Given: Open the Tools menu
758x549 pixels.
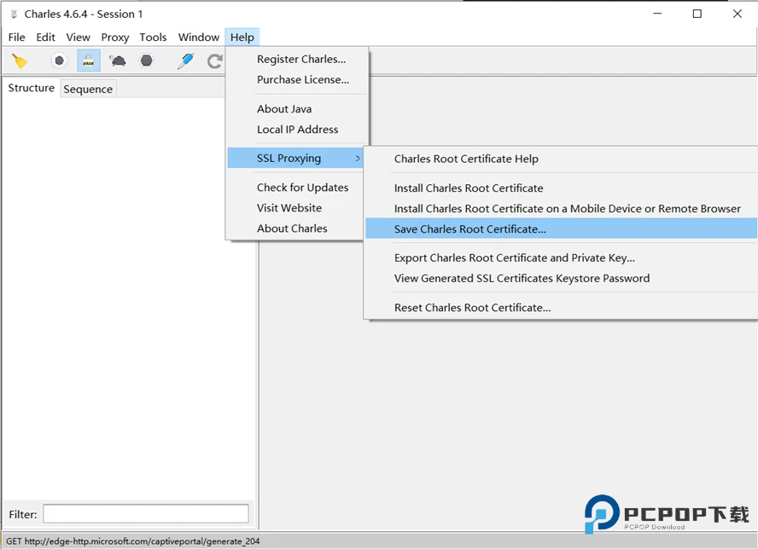Looking at the screenshot, I should [x=153, y=37].
